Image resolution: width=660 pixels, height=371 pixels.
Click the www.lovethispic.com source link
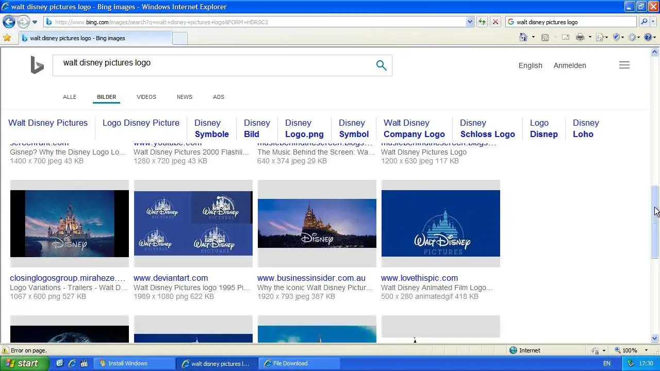419,278
